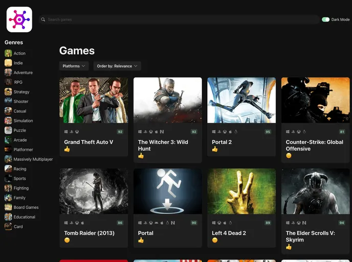The image size is (352, 262).
Task: Open the Order by: Relevance dropdown
Action: 117,66
